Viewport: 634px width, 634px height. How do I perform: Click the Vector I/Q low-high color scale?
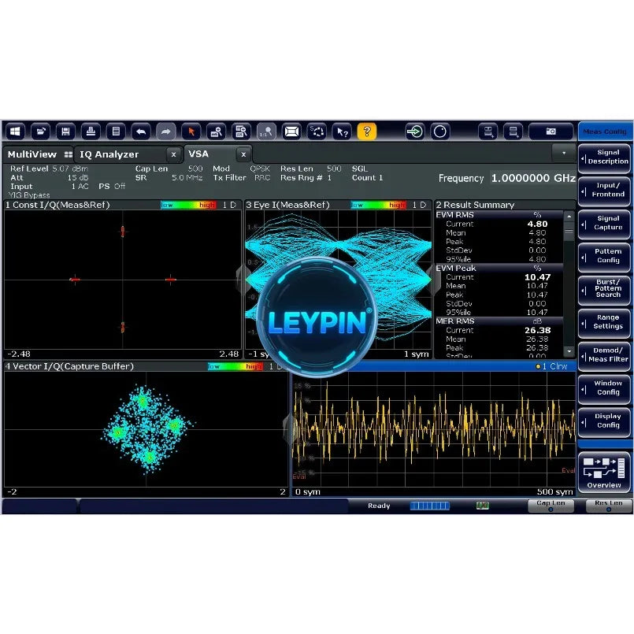point(235,366)
